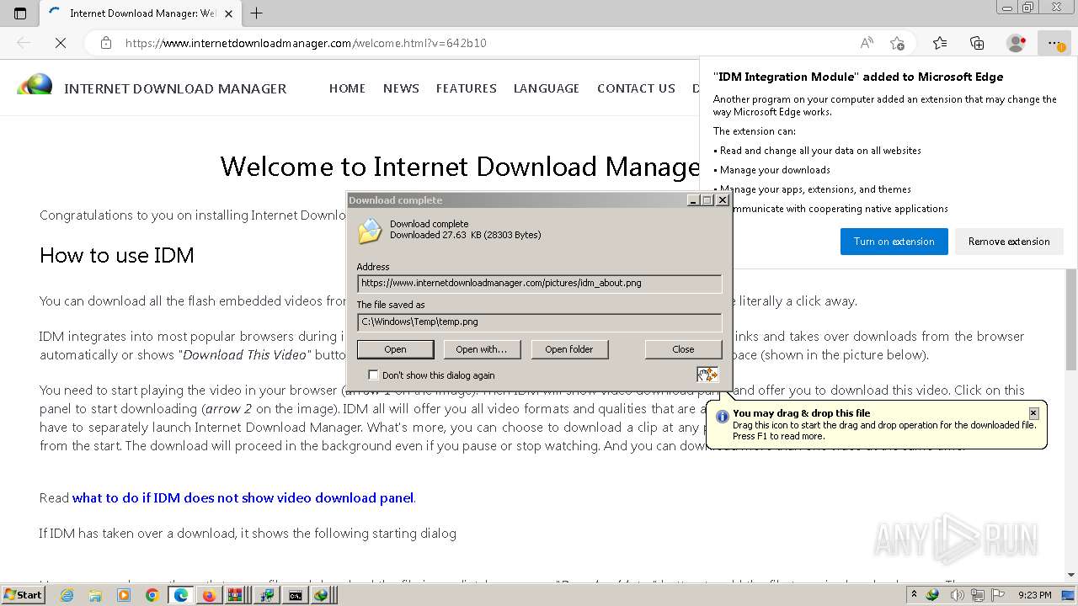The height and width of the screenshot is (606, 1078).
Task: Close the drag & drop tooltip
Action: (1033, 413)
